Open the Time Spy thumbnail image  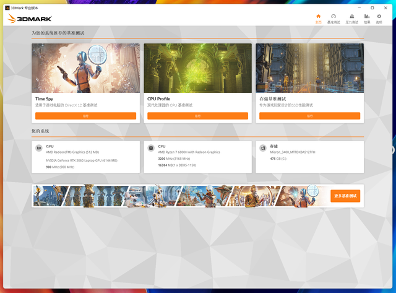(x=85, y=68)
